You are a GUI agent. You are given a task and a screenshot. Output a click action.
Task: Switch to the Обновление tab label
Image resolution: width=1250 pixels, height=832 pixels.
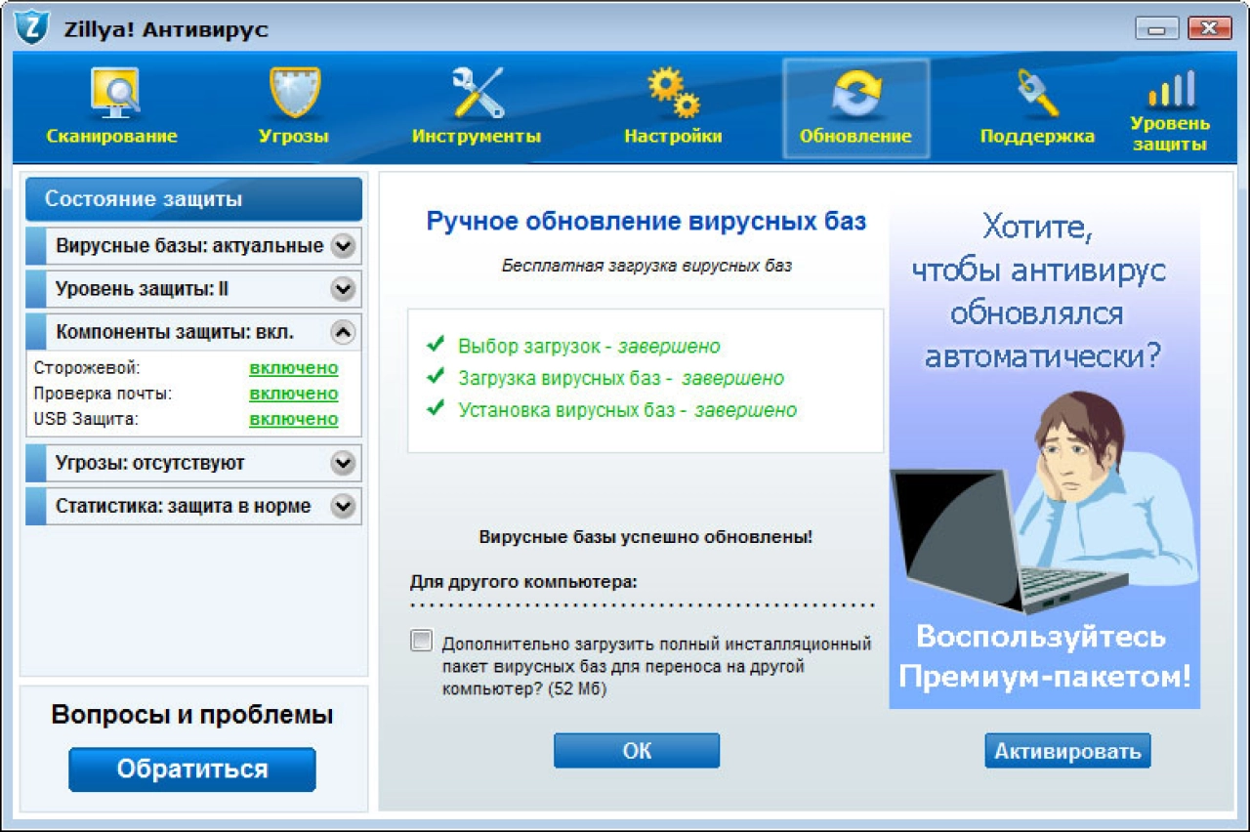855,137
